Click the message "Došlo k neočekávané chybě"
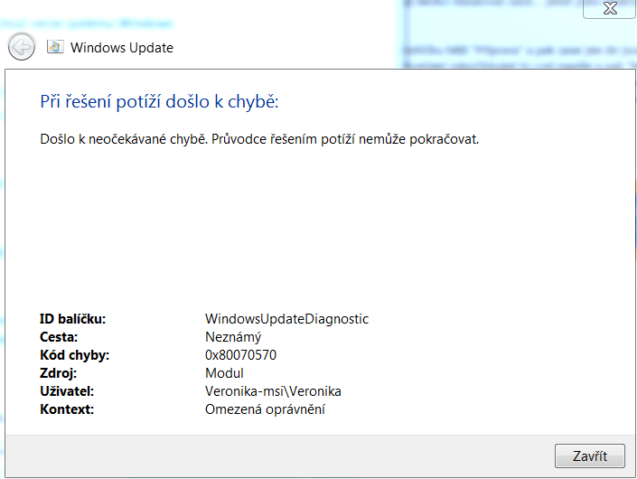Screen dimensions: 637x479 pyautogui.click(x=124, y=139)
